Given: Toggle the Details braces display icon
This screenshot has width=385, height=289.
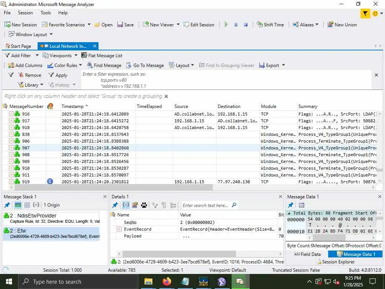Looking at the screenshot, I should (x=126, y=205).
